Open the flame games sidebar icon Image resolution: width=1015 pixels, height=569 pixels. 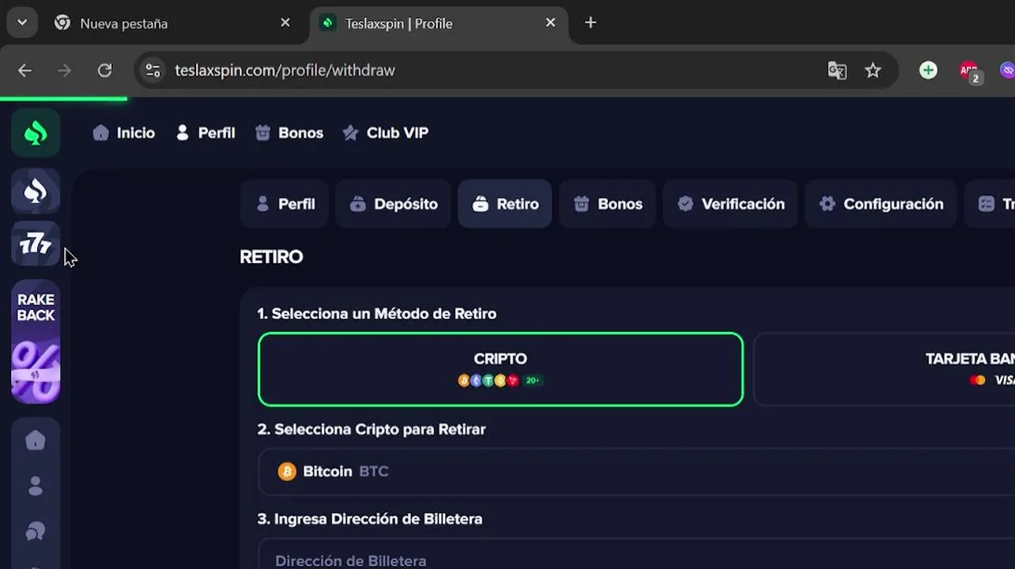tap(36, 191)
